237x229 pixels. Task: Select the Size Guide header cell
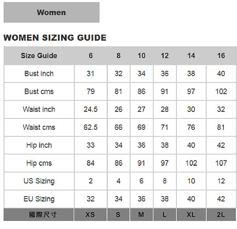39,56
